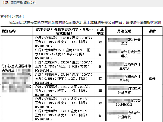Screen dimensions: 163x122
Task: Click the 套 unit cell in the 过热蒸汽 row
Action: (100, 66)
